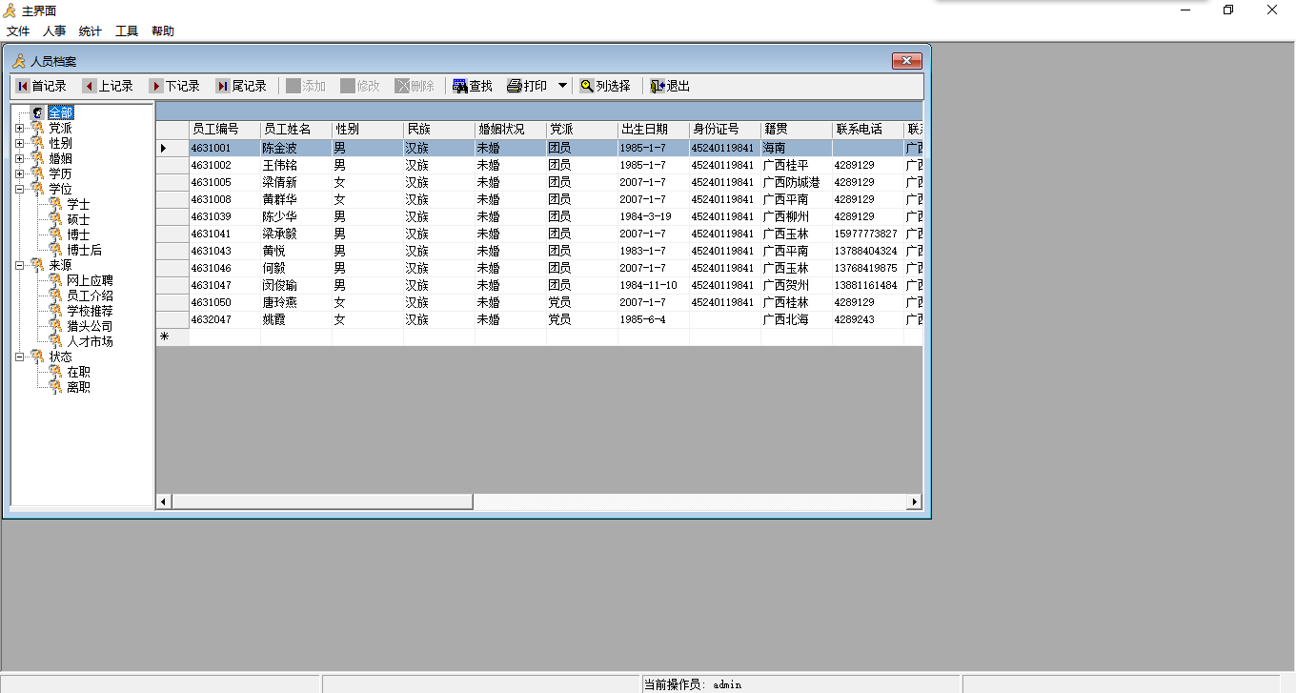This screenshot has width=1296, height=693.
Task: Expand the 性别 tree node
Action: click(x=19, y=143)
